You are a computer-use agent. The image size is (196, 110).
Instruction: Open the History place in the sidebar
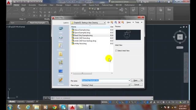tap(61, 38)
